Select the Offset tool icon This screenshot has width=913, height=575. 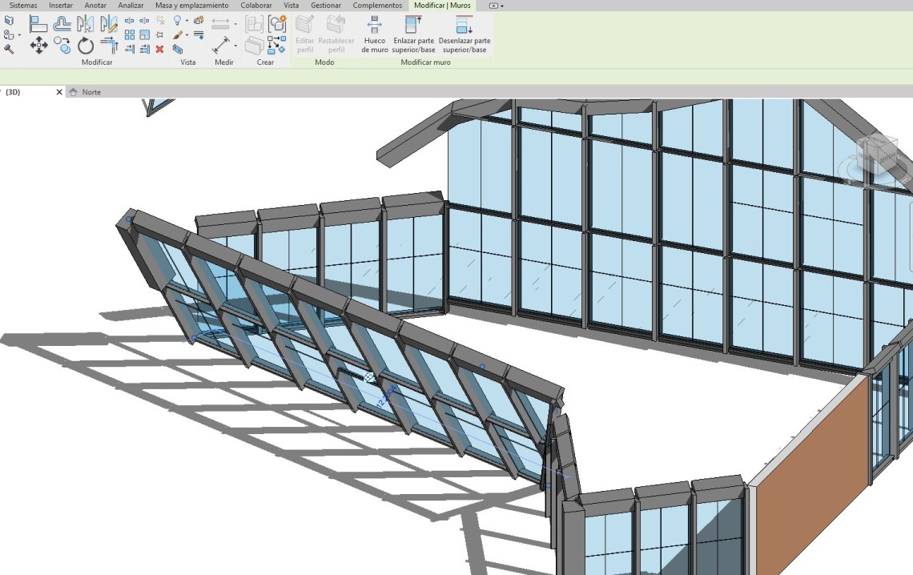tap(62, 24)
